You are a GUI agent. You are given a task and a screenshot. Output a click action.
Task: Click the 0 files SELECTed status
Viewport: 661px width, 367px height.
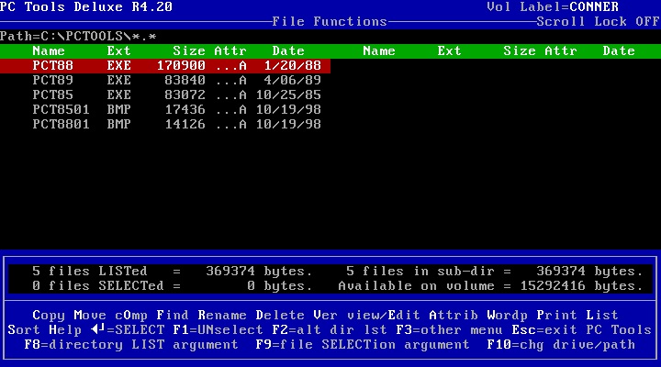173,285
